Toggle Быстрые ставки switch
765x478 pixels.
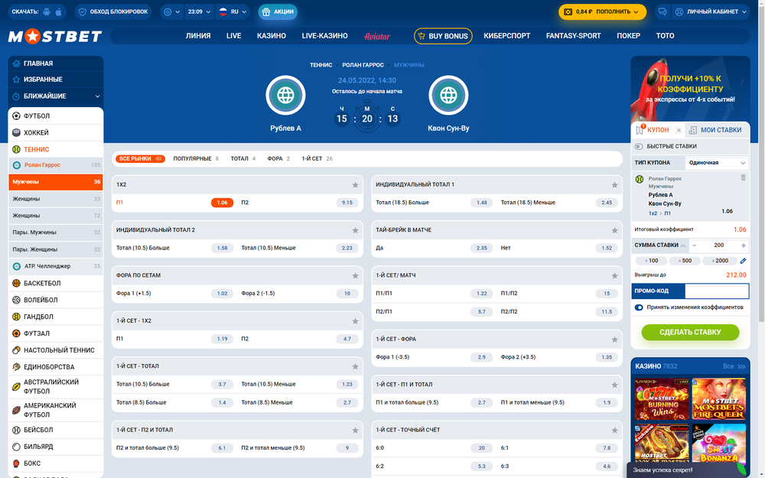pyautogui.click(x=639, y=146)
